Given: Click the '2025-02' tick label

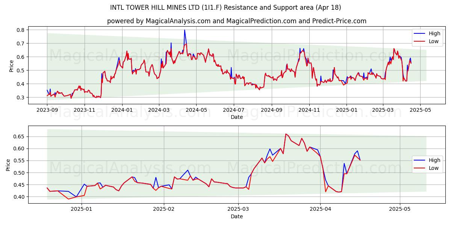Looking at the screenshot, I should [x=164, y=210].
